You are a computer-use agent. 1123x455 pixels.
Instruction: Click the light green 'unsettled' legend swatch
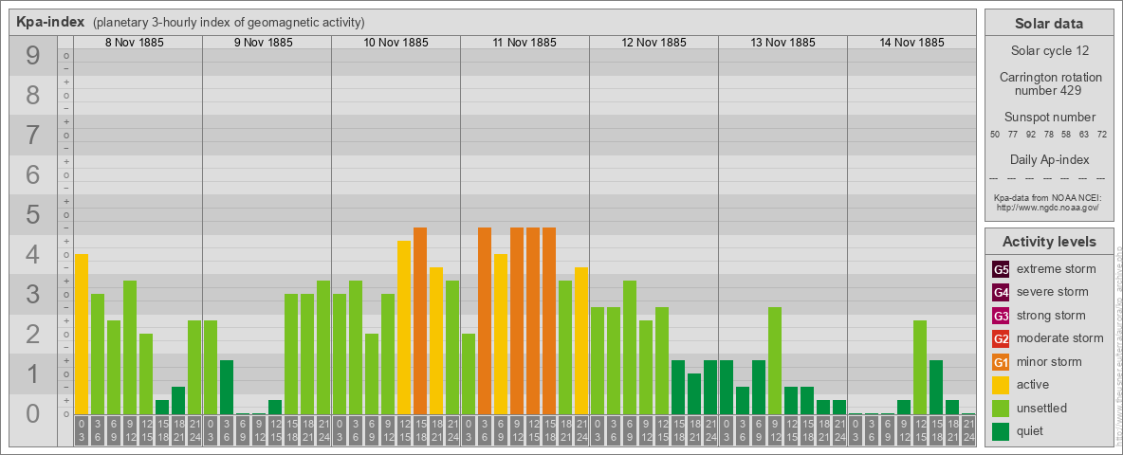1001,408
